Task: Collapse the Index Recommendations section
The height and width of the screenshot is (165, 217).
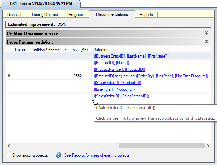Action: coord(207,42)
